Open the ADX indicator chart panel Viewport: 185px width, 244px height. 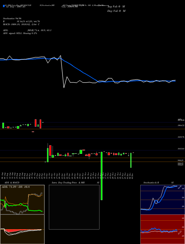[22, 200]
